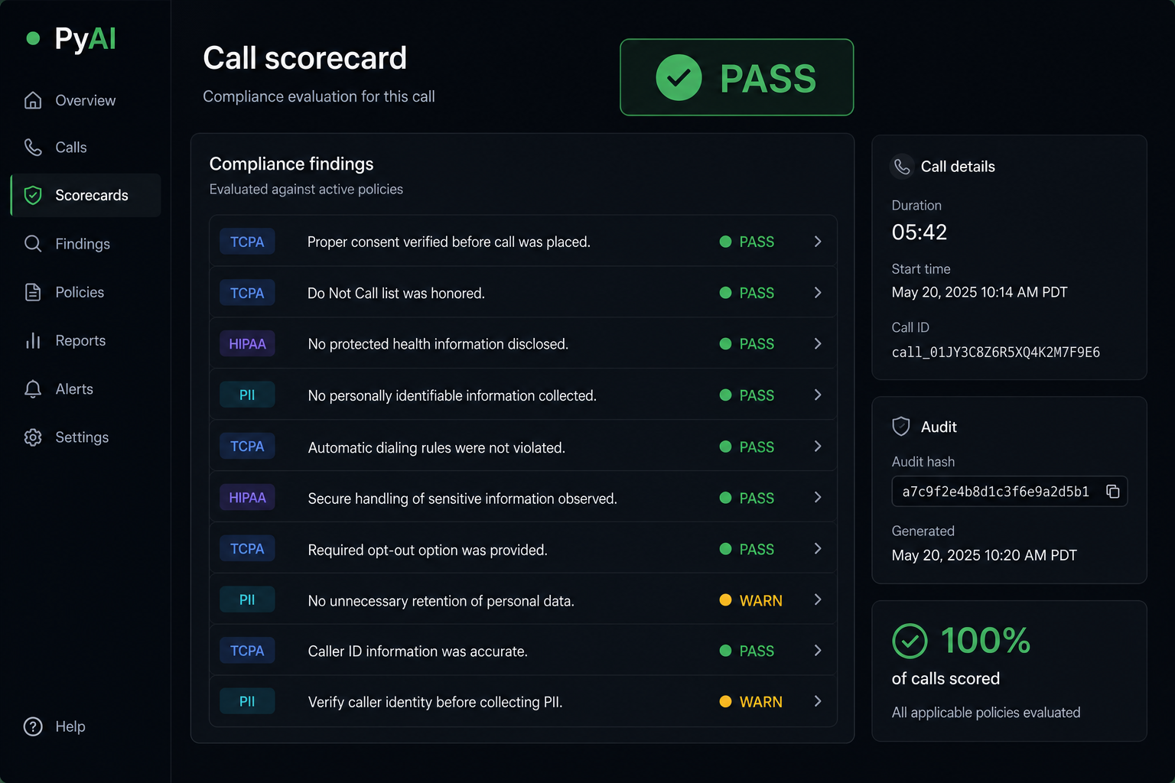The width and height of the screenshot is (1175, 783).
Task: Click HIPAA tag on 'Secure handling' row
Action: [247, 498]
